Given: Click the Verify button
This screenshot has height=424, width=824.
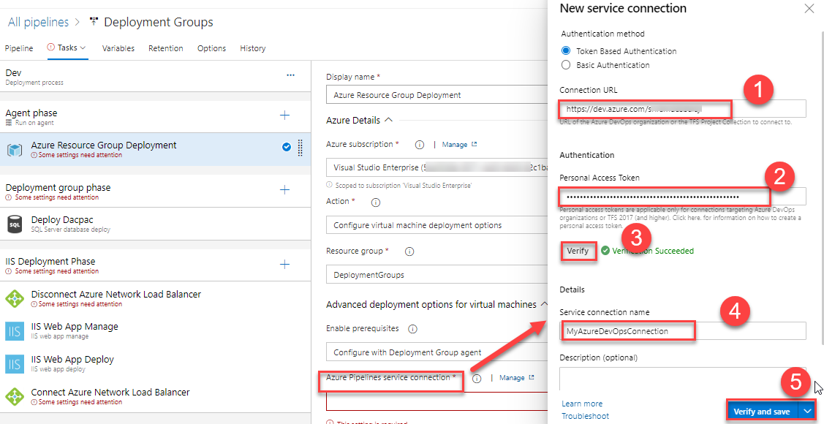Looking at the screenshot, I should (x=578, y=251).
